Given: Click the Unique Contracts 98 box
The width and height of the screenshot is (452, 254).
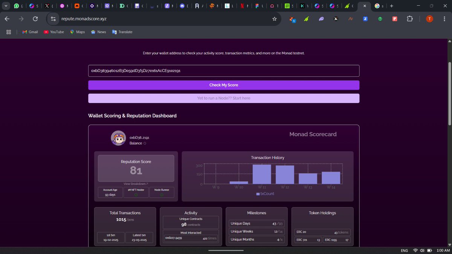Looking at the screenshot, I should (191, 222).
